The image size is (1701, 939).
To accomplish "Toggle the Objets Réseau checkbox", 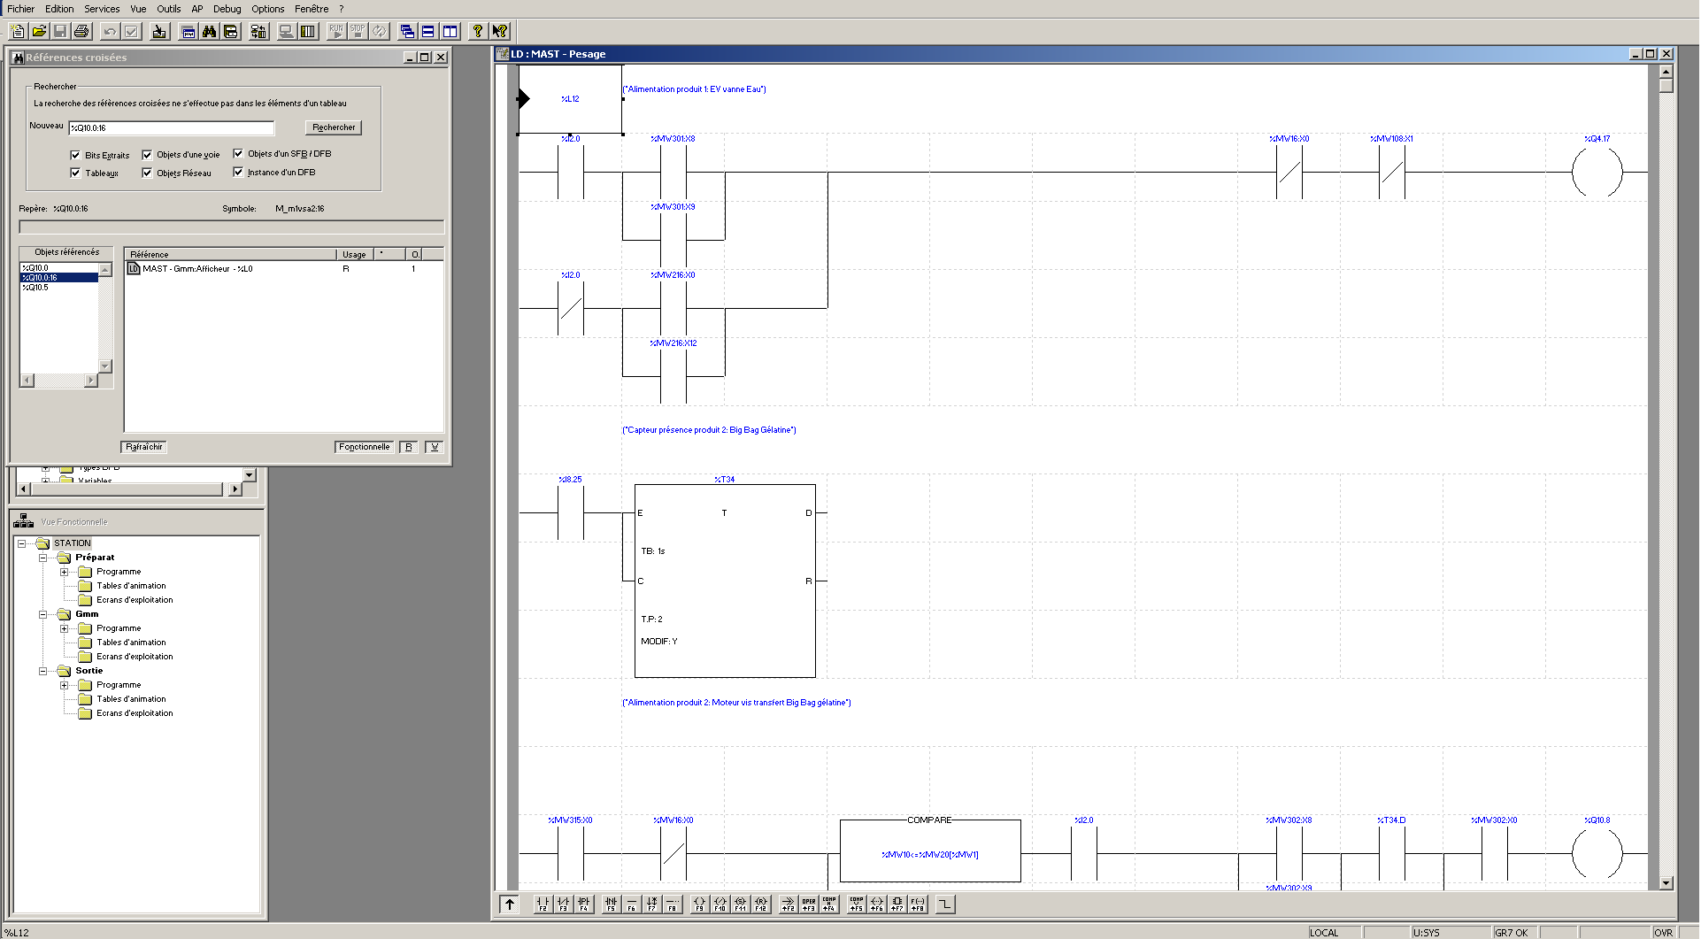I will point(147,173).
